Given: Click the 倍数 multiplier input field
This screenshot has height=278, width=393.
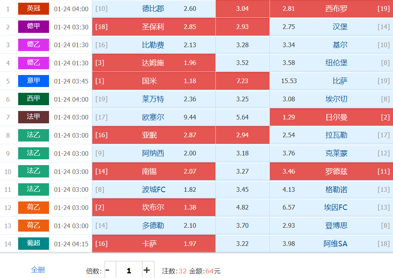Looking at the screenshot, I should (129, 270).
